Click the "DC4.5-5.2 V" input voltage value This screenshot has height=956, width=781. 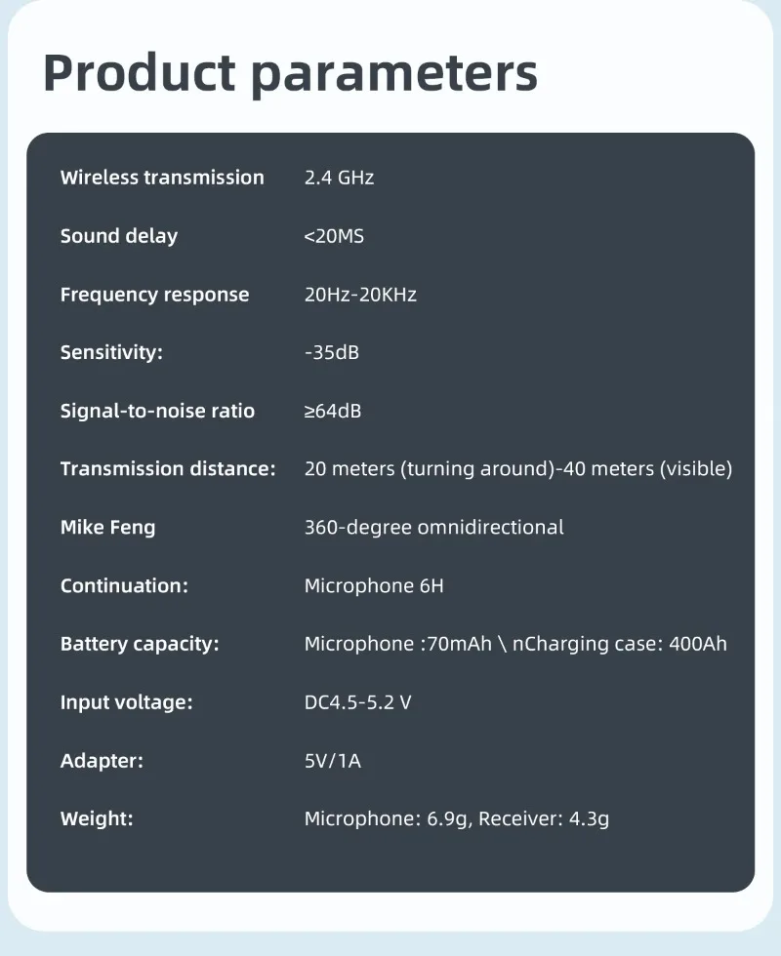pyautogui.click(x=357, y=702)
